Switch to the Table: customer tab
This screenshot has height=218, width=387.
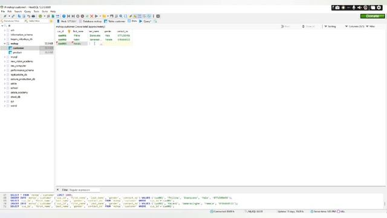point(115,22)
